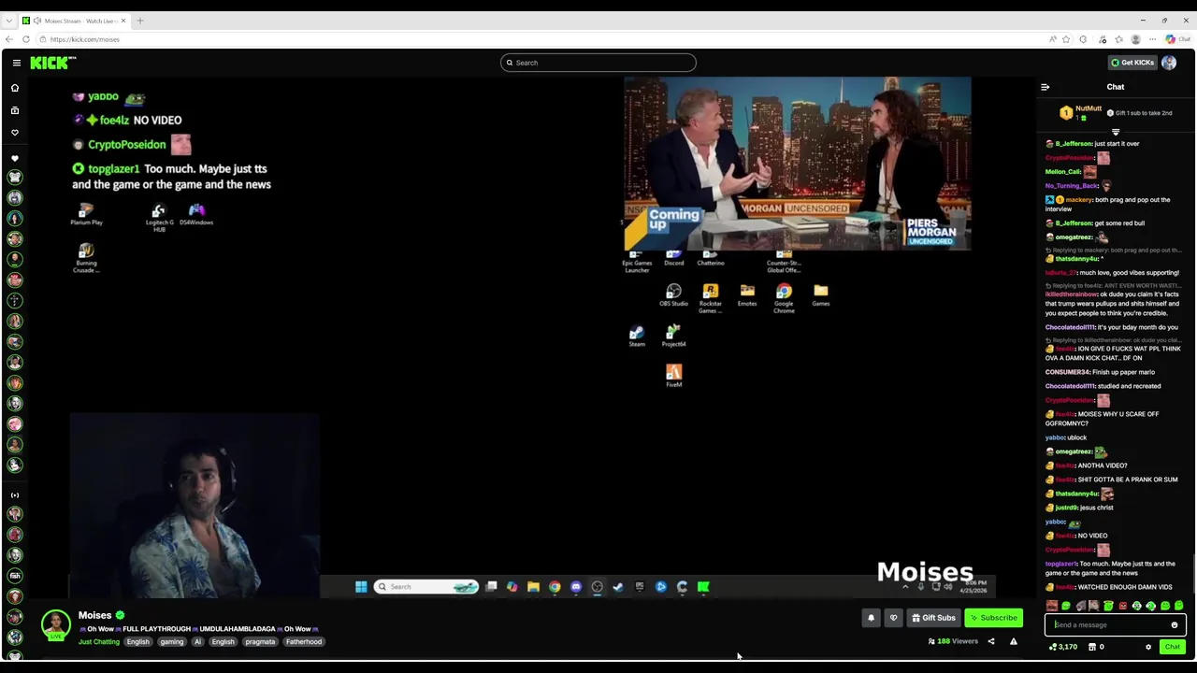Open the Just Chatting category link
Image resolution: width=1197 pixels, height=673 pixels.
99,642
